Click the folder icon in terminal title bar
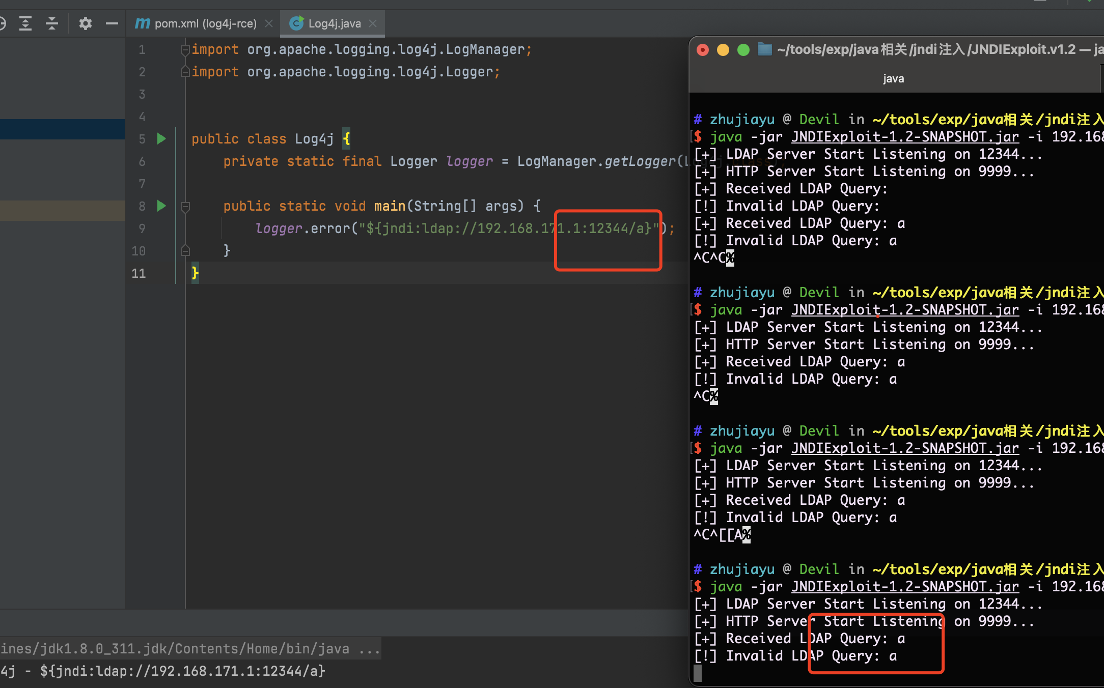Image resolution: width=1104 pixels, height=688 pixels. [x=764, y=49]
